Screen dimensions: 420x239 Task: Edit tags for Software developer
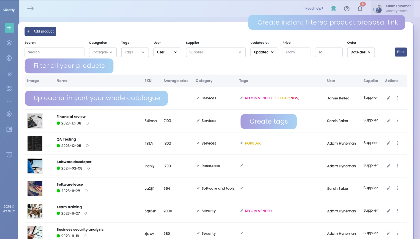(242, 166)
